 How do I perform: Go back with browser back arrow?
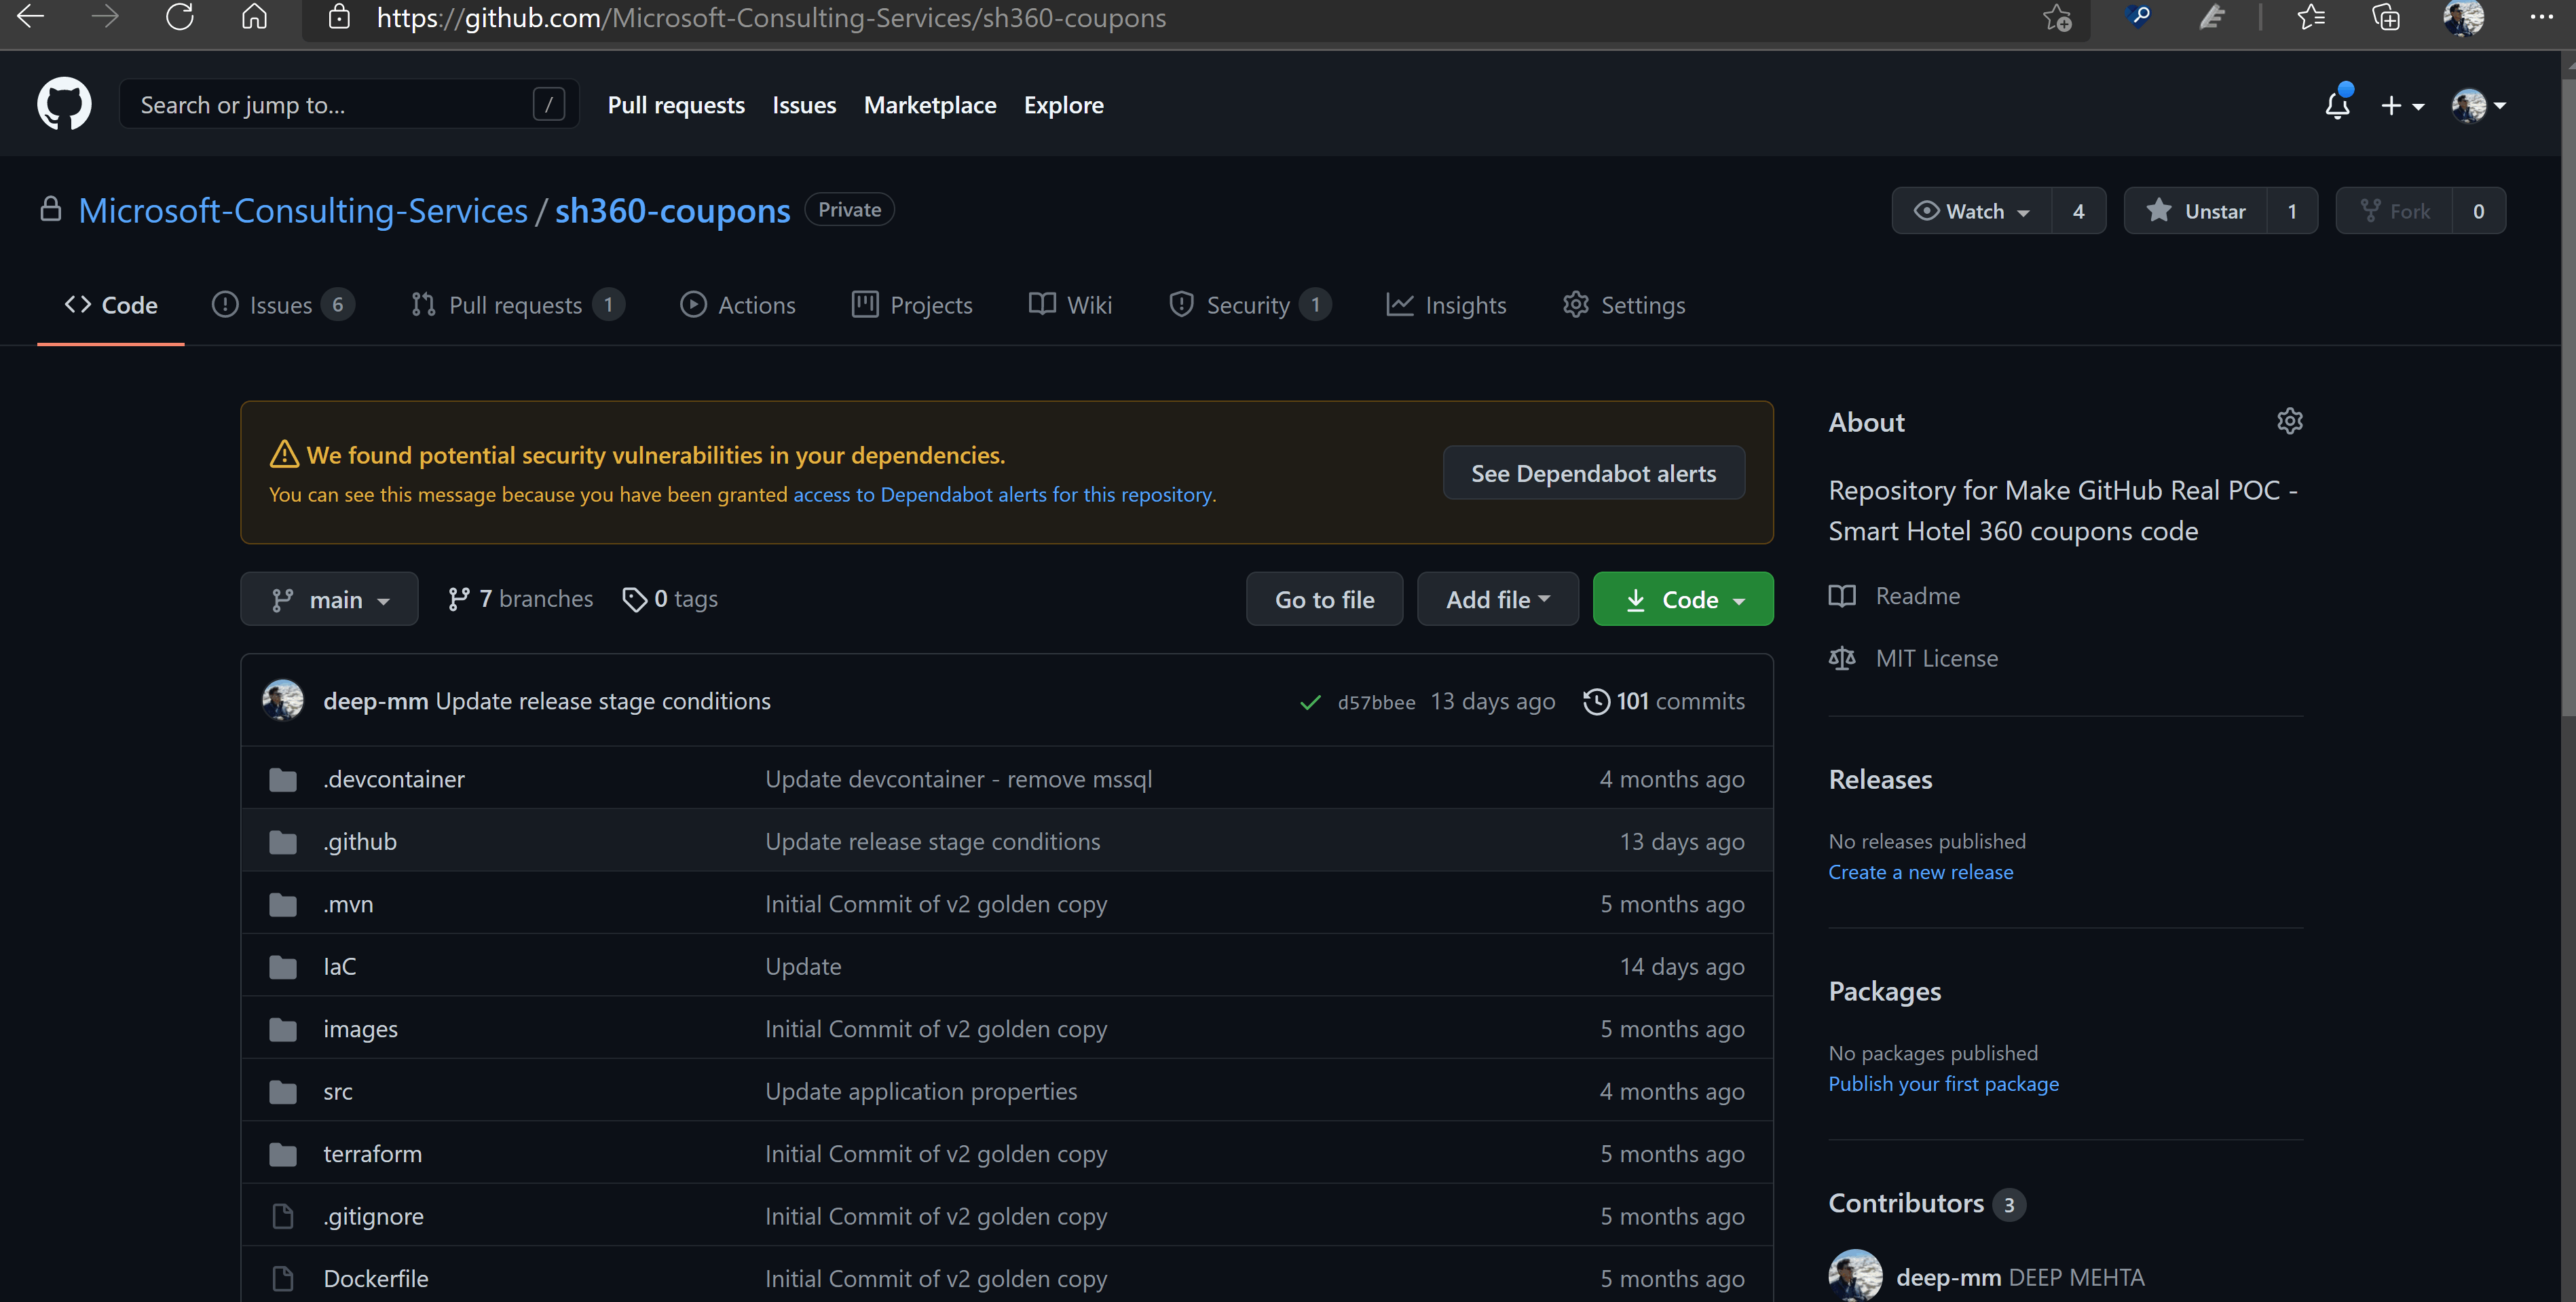click(x=31, y=17)
